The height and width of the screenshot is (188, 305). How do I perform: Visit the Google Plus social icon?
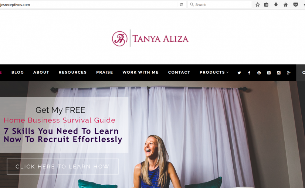289,73
